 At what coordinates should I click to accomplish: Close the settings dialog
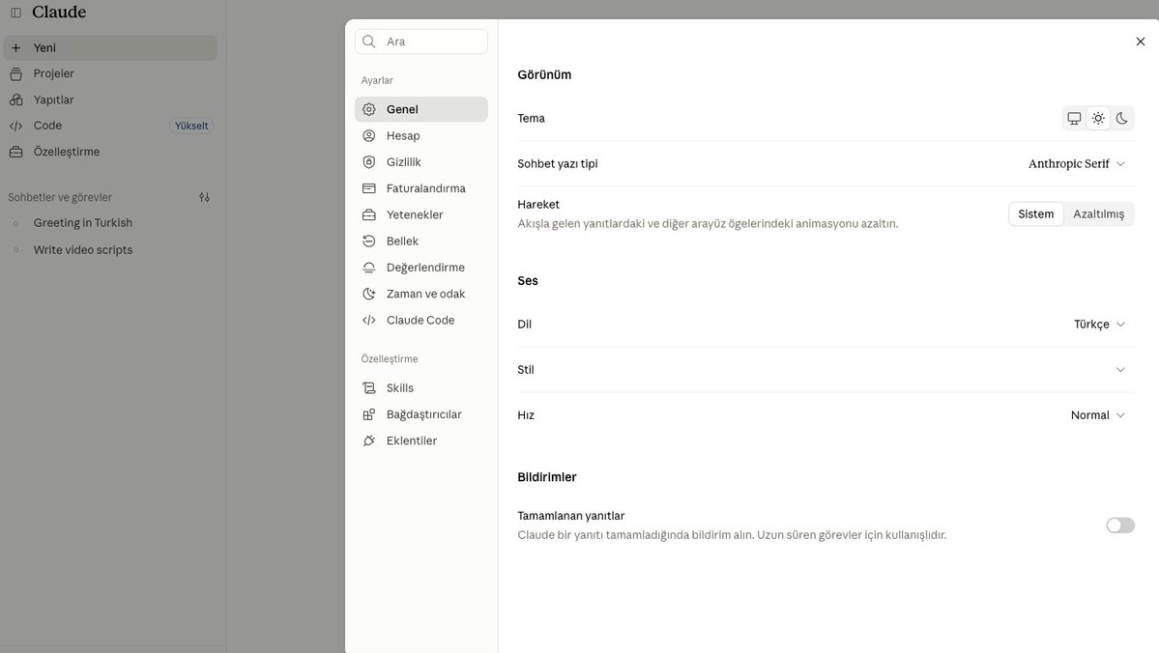[1141, 42]
